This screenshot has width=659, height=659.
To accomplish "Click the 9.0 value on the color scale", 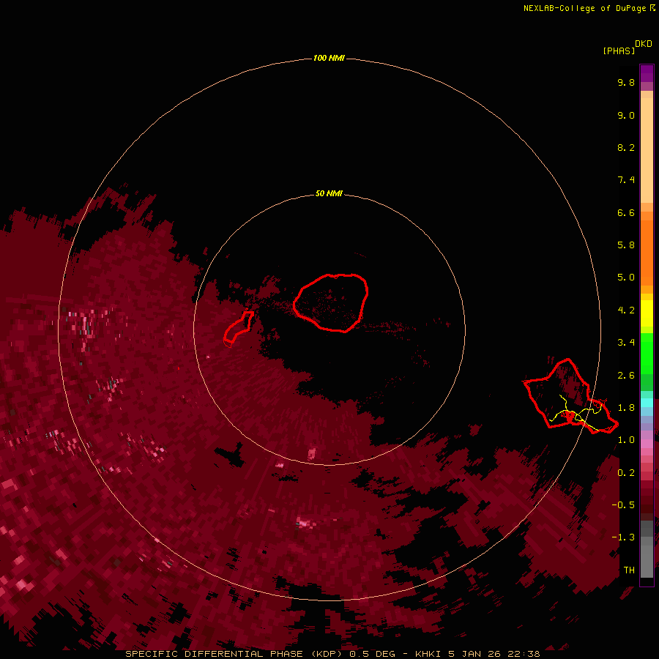I will 626,115.
